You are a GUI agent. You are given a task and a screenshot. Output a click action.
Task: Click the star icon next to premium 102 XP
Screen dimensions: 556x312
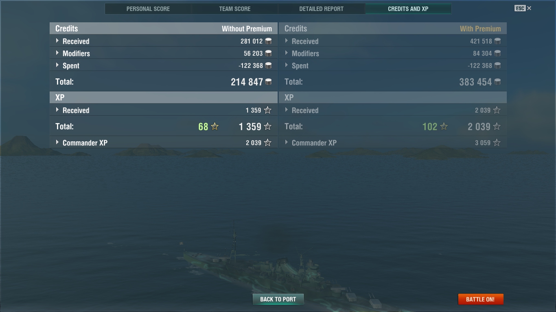(444, 126)
